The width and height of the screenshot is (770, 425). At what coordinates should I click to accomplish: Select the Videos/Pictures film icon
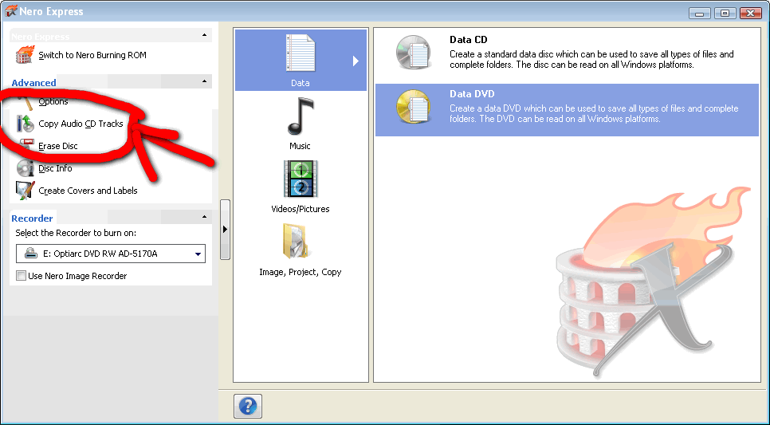click(x=301, y=179)
